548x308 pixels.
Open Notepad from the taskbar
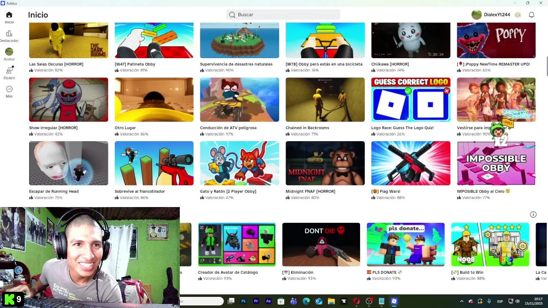click(x=381, y=301)
